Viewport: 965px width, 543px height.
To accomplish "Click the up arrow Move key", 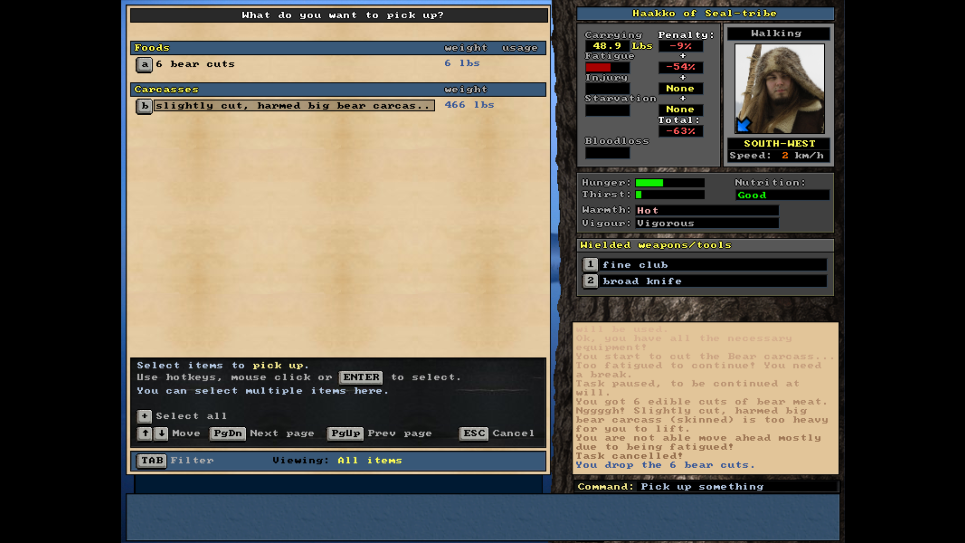I will tap(145, 433).
